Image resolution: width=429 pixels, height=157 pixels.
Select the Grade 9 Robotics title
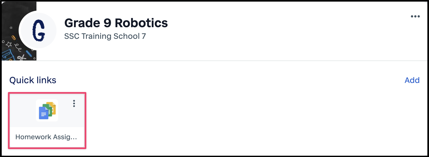click(116, 23)
